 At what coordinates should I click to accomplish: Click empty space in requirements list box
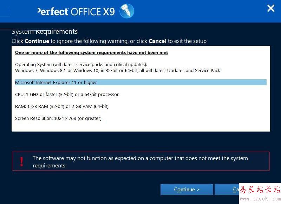click(176, 125)
